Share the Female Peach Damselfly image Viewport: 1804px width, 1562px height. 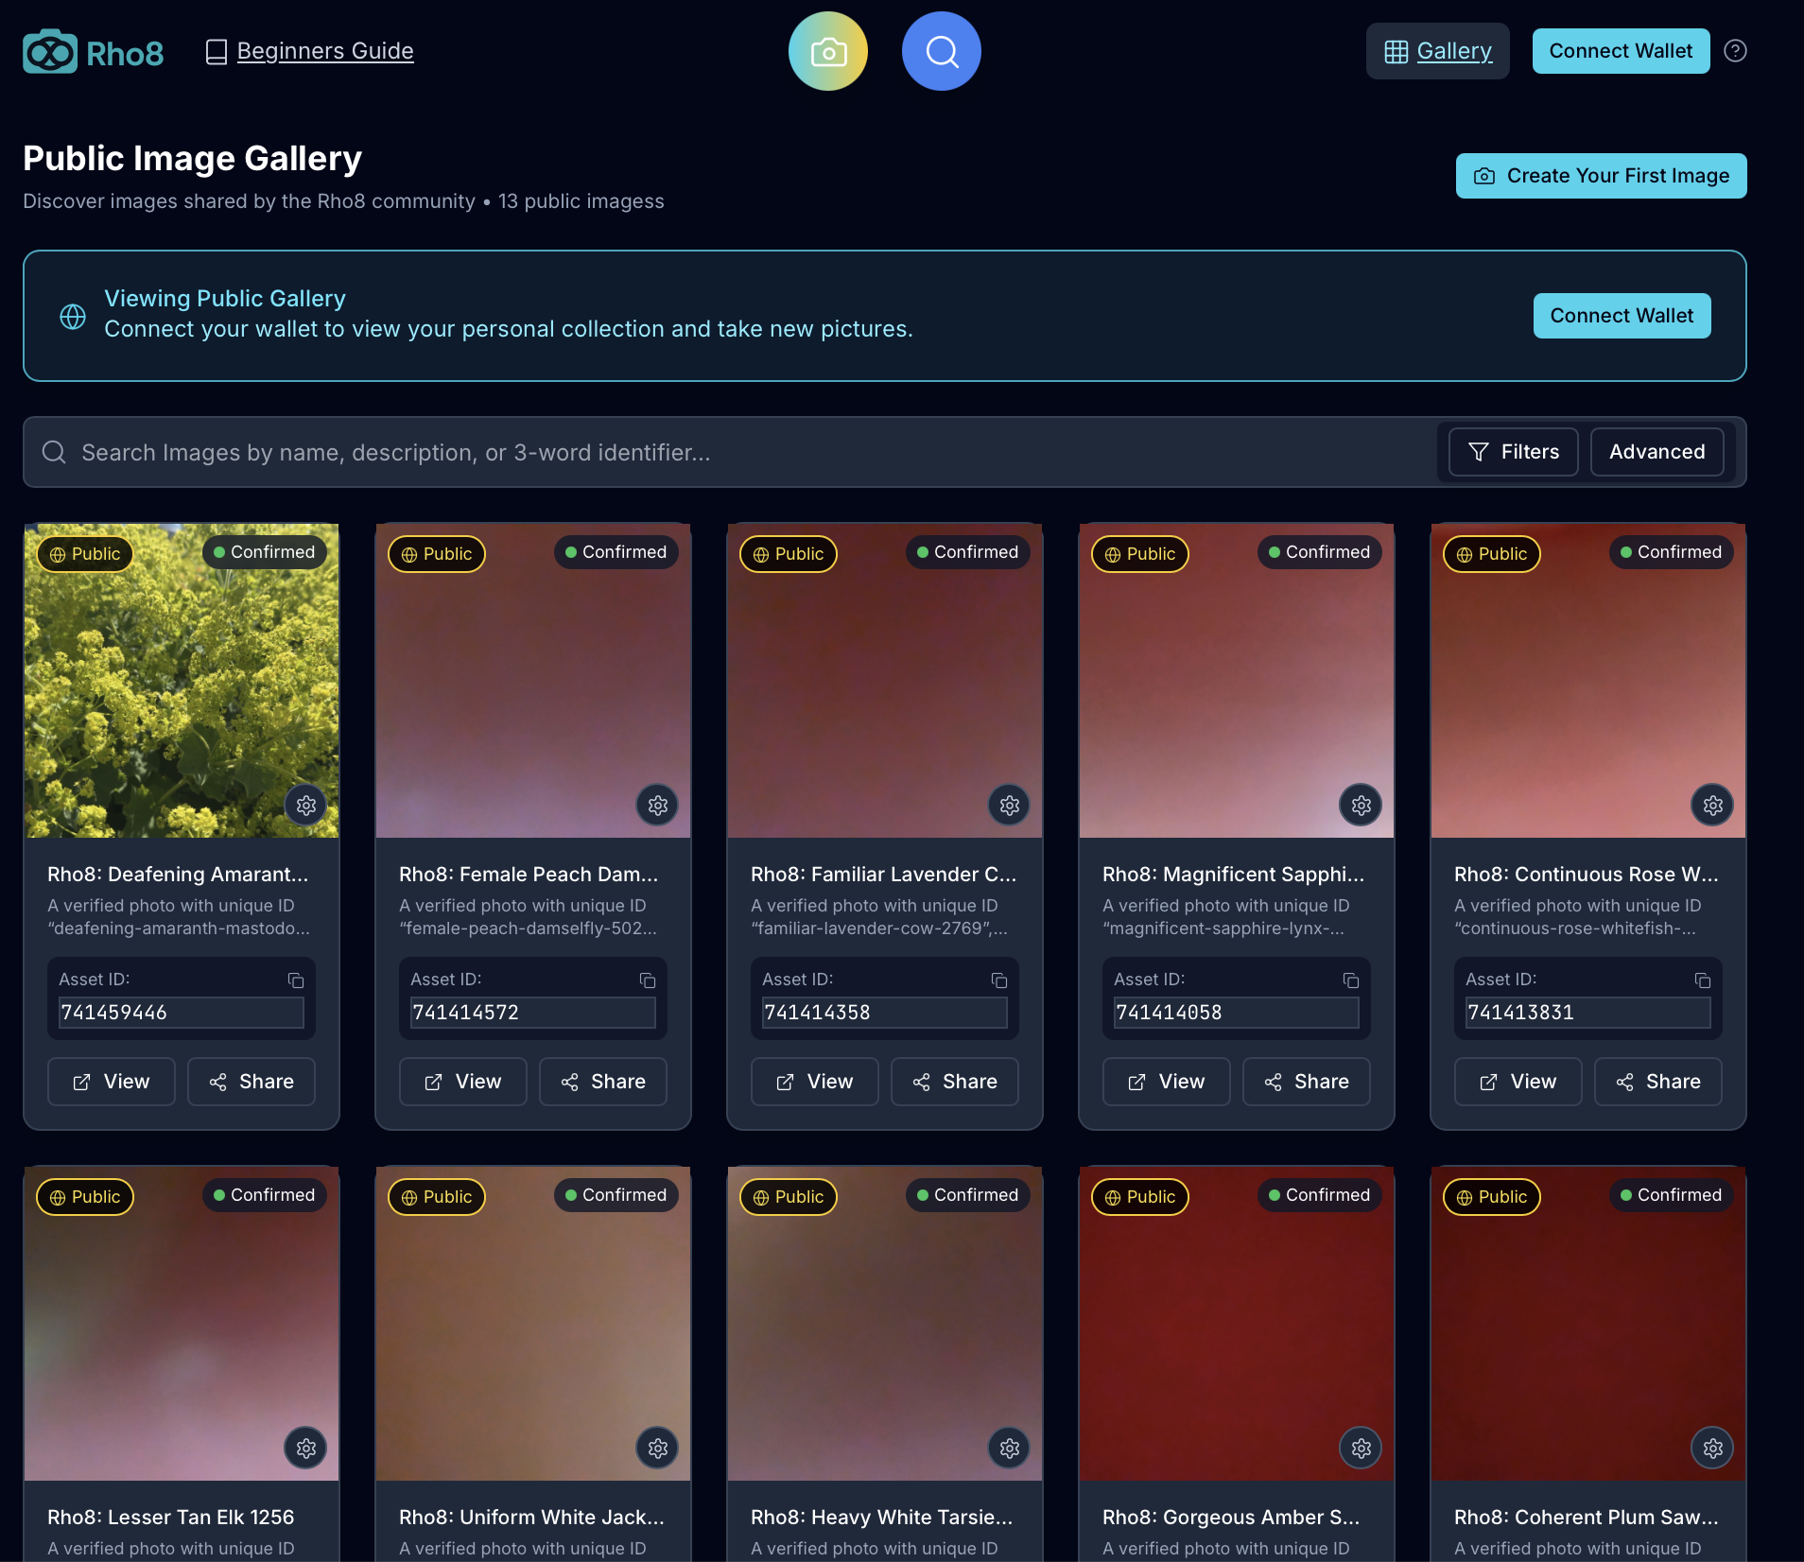603,1082
